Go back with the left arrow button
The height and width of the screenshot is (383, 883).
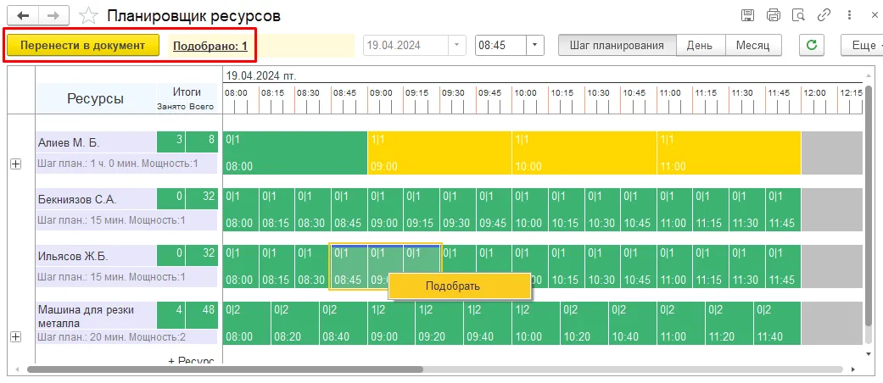[x=23, y=15]
